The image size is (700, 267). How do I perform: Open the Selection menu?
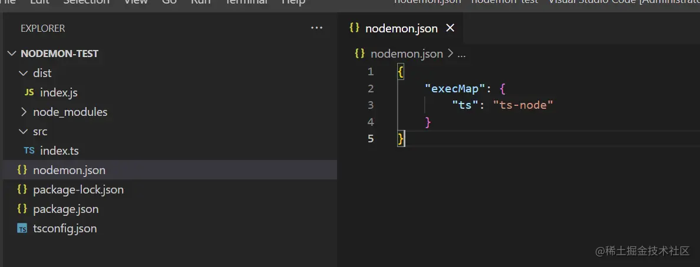point(86,2)
